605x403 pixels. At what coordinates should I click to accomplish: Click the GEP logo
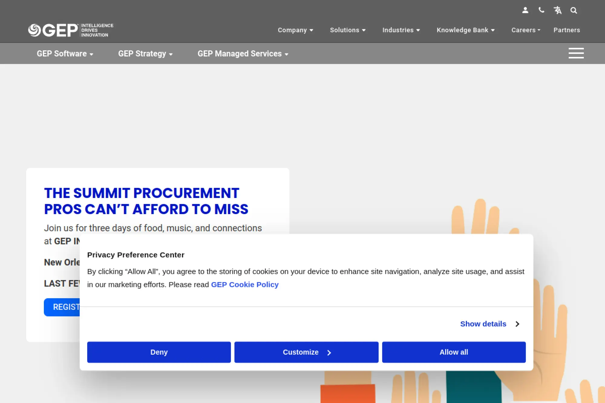click(70, 30)
